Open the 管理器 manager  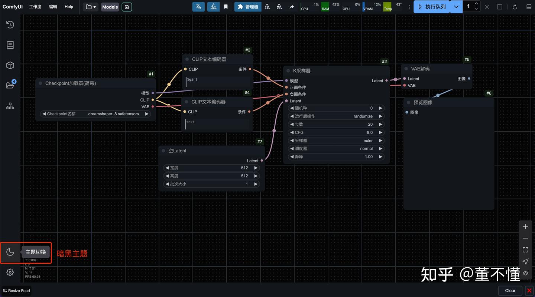tap(248, 7)
